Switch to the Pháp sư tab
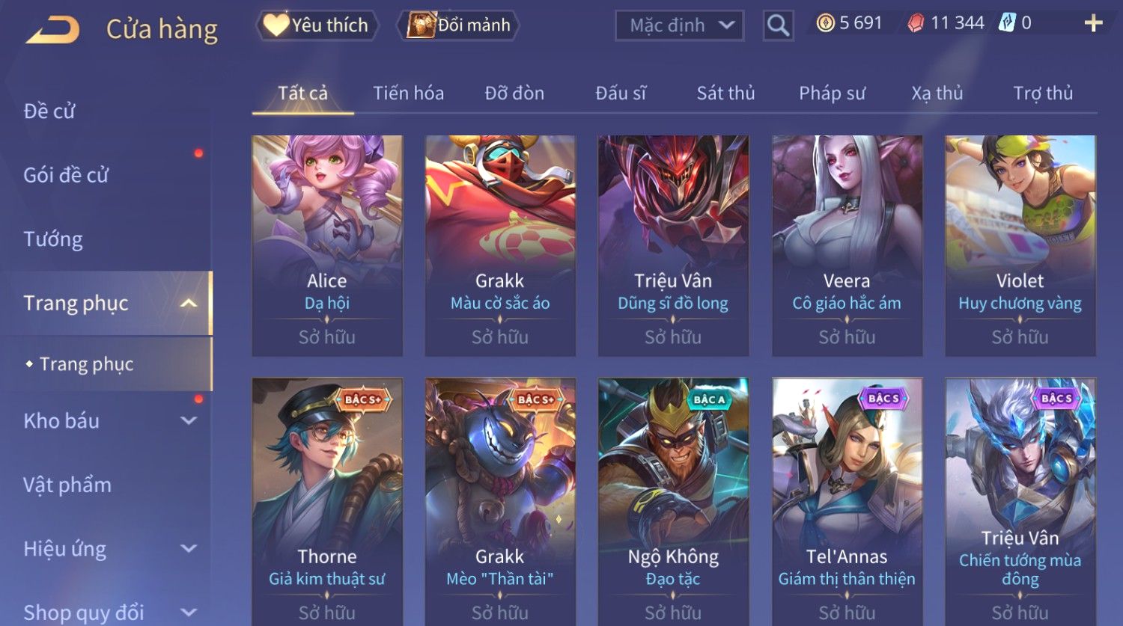The width and height of the screenshot is (1123, 626). [832, 93]
